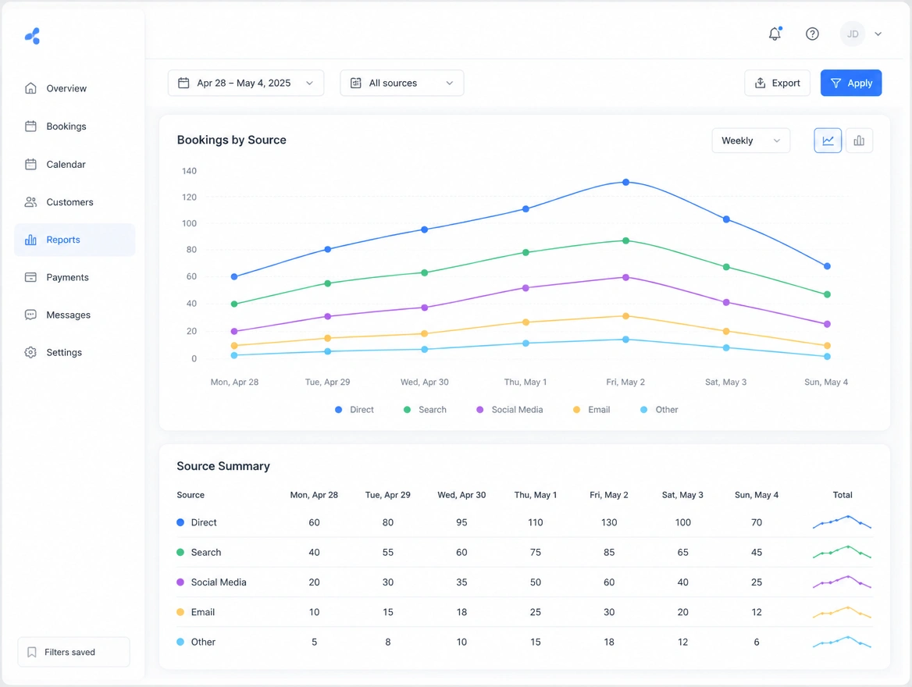Click Direct data point on Fri, May 2
The height and width of the screenshot is (687, 912).
pos(626,182)
